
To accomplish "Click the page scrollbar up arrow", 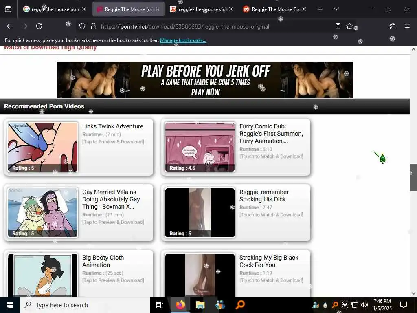I will coord(413,49).
